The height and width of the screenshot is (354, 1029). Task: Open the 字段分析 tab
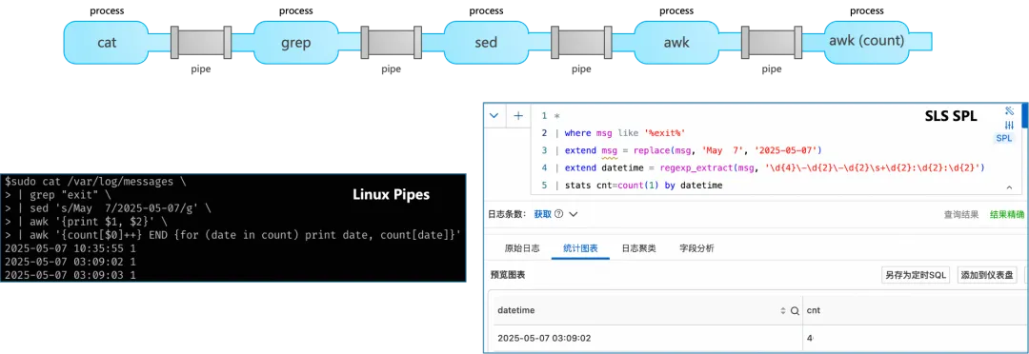coord(696,248)
